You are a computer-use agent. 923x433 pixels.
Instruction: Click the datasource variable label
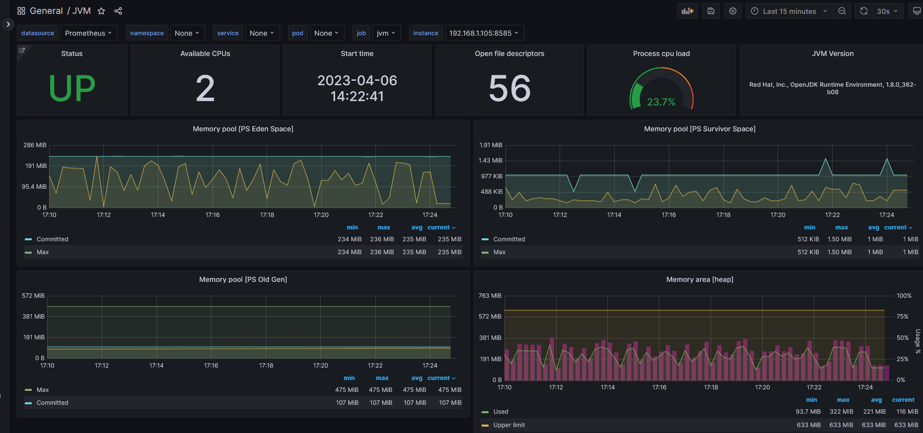pos(38,33)
